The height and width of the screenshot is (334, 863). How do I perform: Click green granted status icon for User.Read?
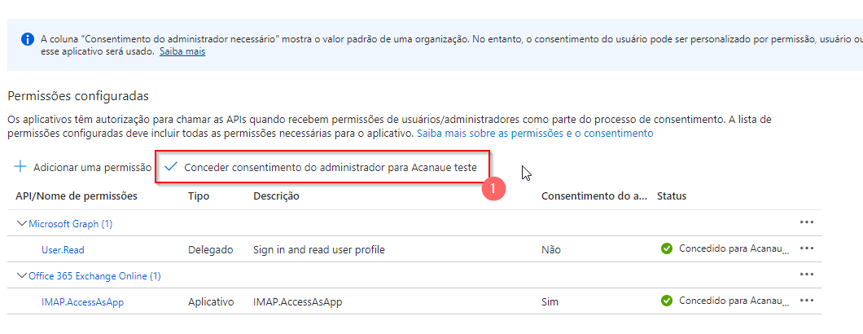coord(667,249)
